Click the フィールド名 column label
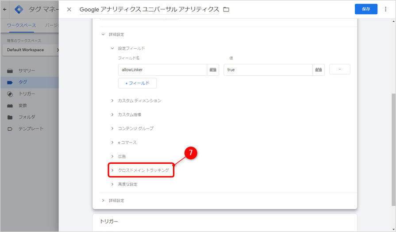Screen dimensions: 396x232 point(129,58)
